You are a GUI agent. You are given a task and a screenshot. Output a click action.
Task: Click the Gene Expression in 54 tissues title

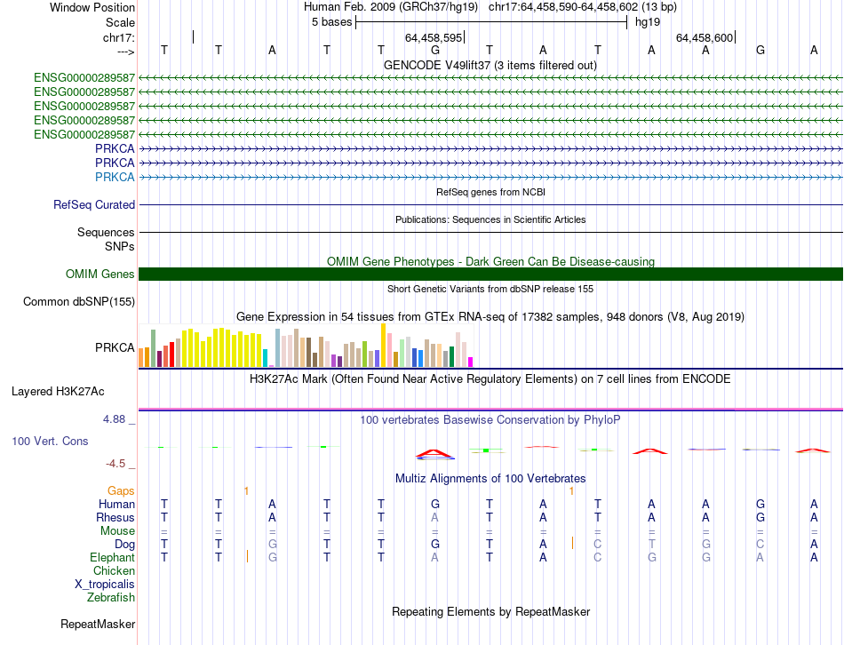click(490, 316)
